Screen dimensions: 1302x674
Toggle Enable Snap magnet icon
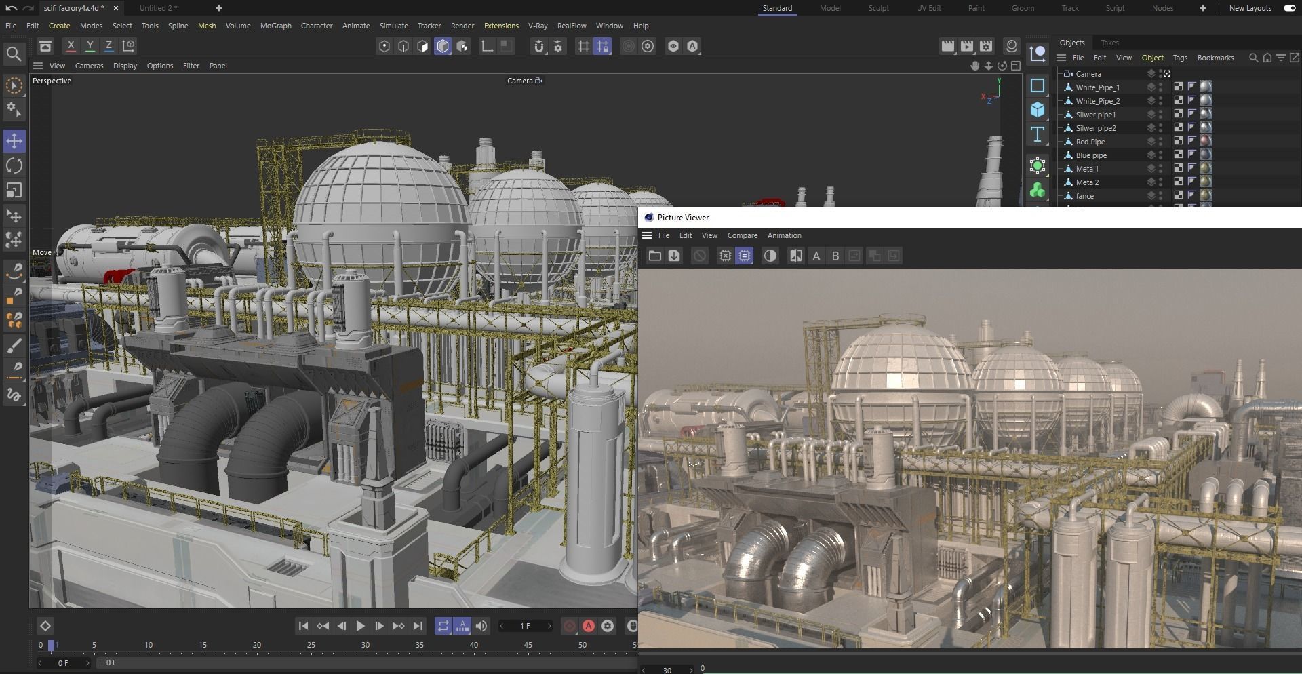tap(539, 46)
